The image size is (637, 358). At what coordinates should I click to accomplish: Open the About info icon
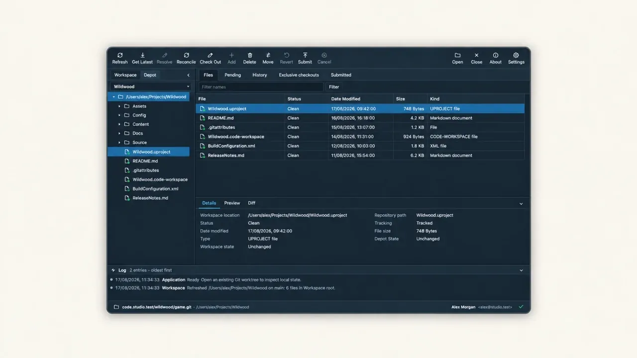tap(495, 55)
